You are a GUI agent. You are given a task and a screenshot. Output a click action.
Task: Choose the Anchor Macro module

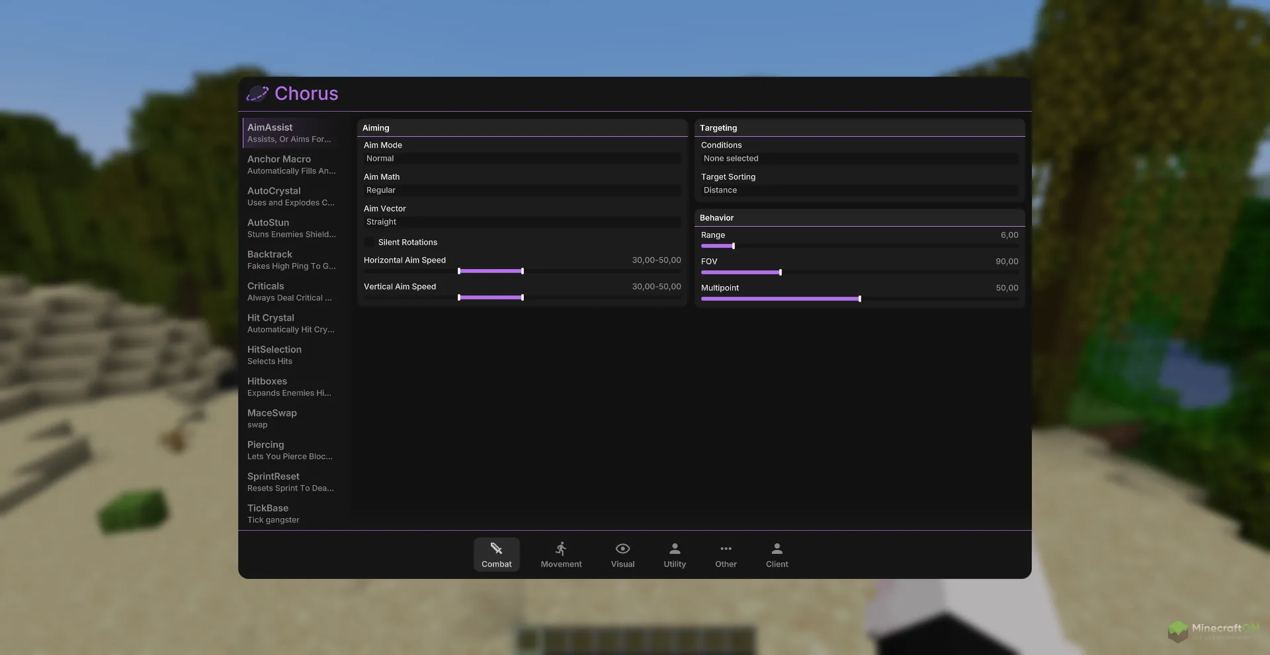coord(291,165)
